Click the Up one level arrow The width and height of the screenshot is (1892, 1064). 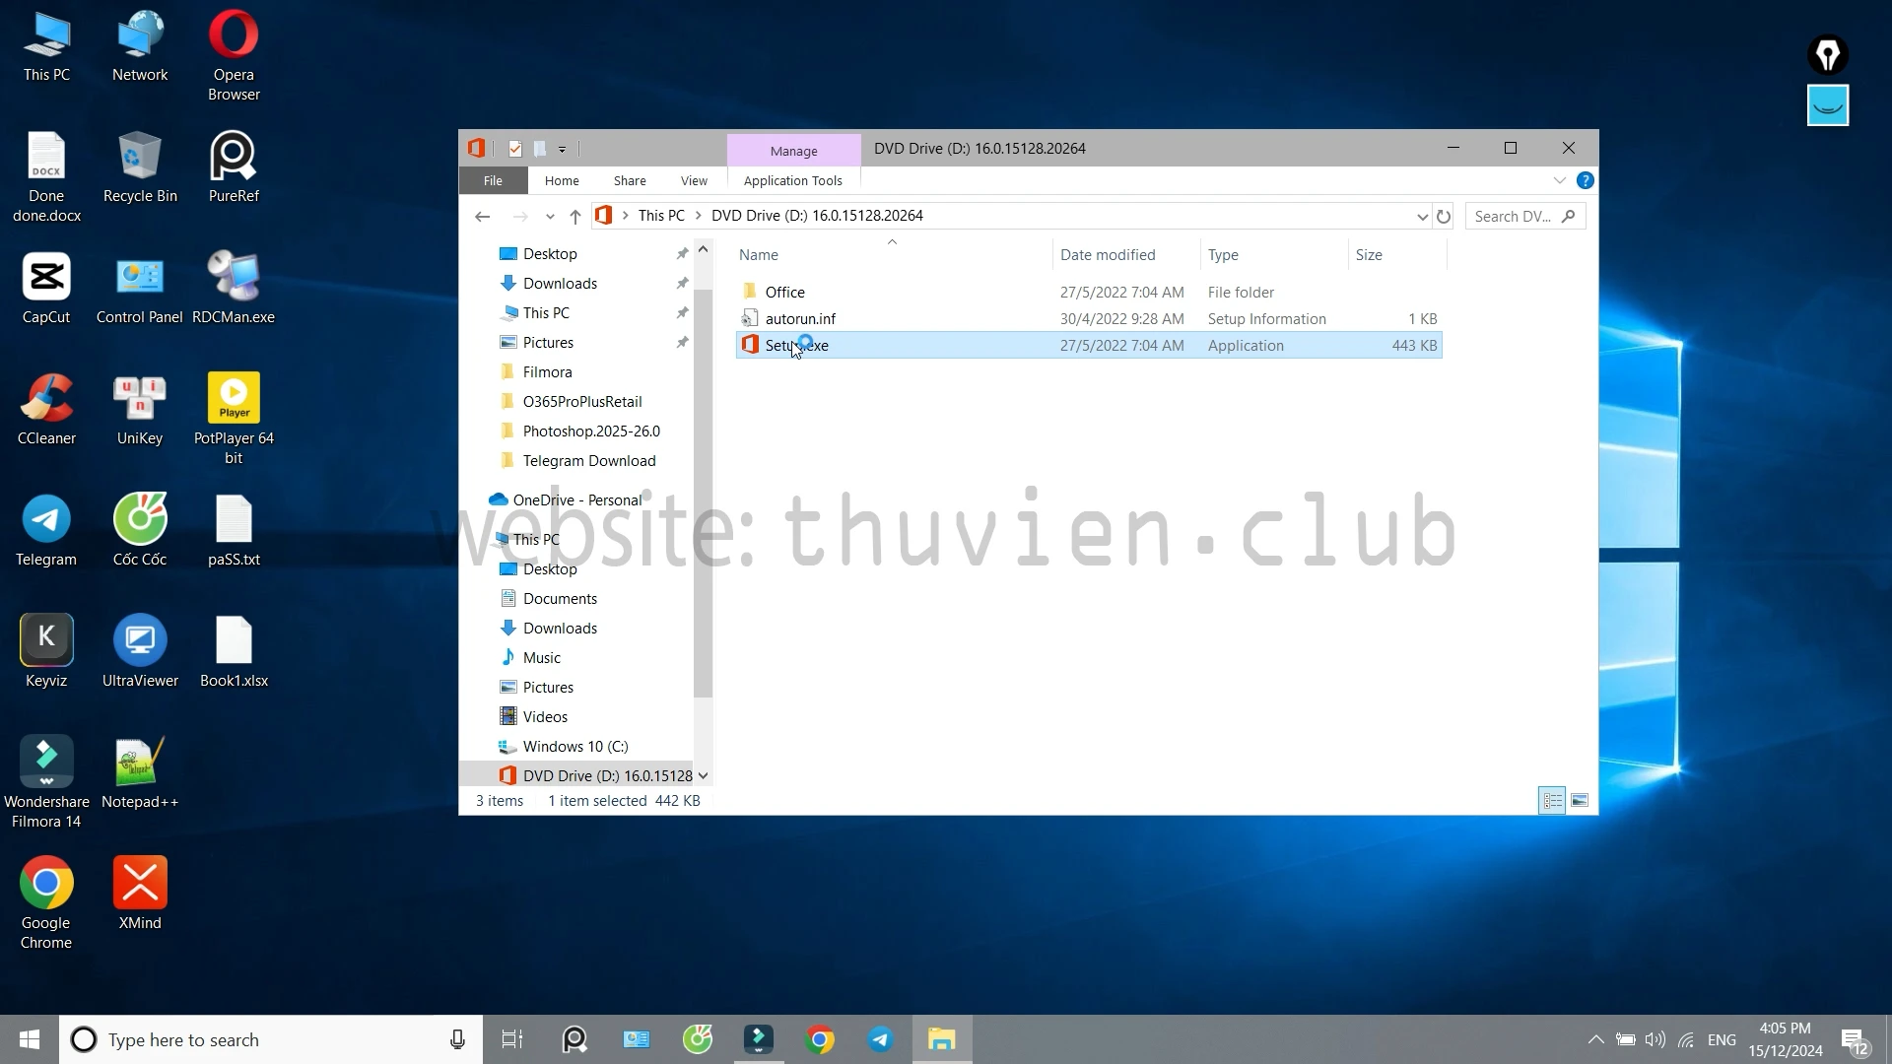pos(575,216)
